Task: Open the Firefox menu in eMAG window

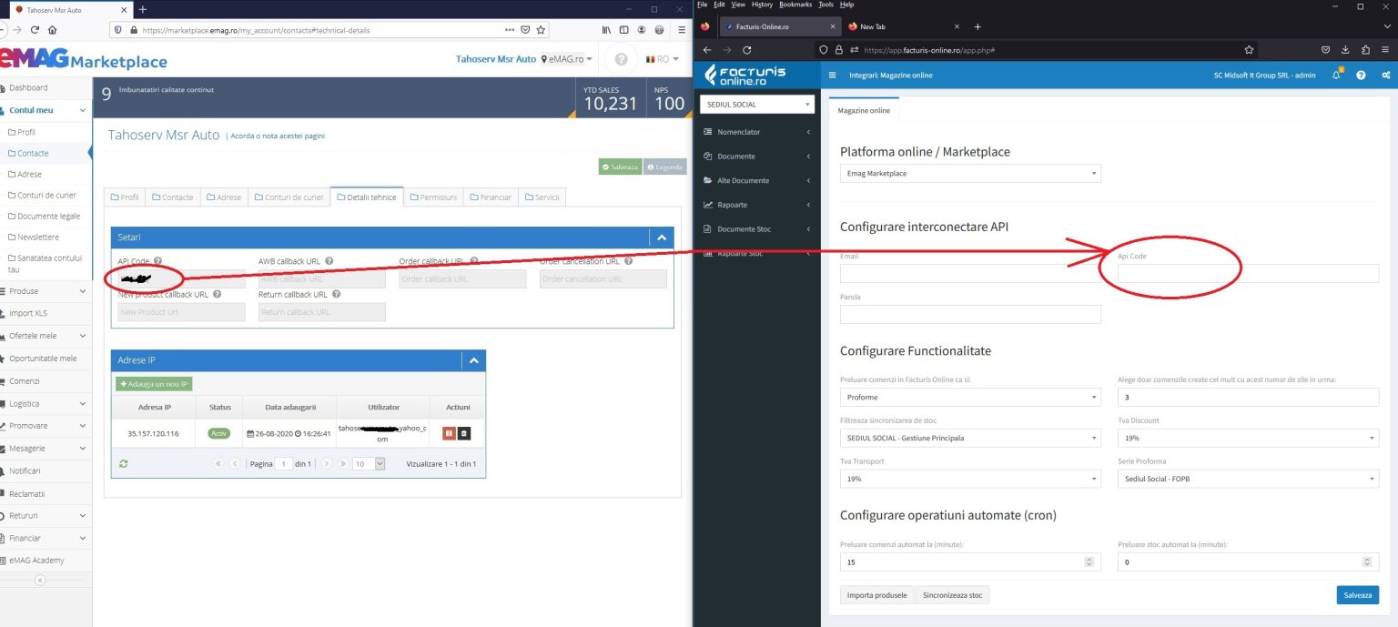Action: pos(682,30)
